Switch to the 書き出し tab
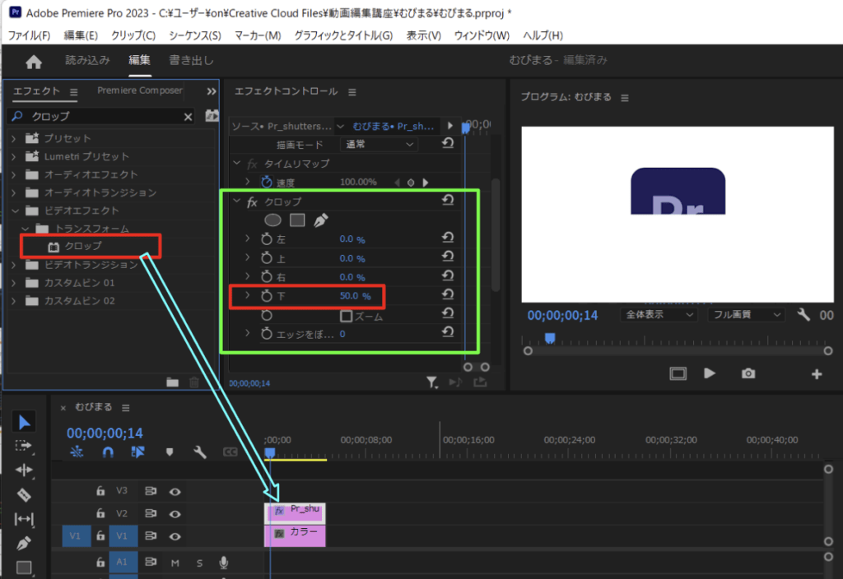The width and height of the screenshot is (843, 579). (x=191, y=61)
